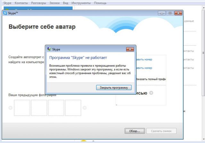Click the Сделать снимок button
The width and height of the screenshot is (205, 143).
point(161,131)
